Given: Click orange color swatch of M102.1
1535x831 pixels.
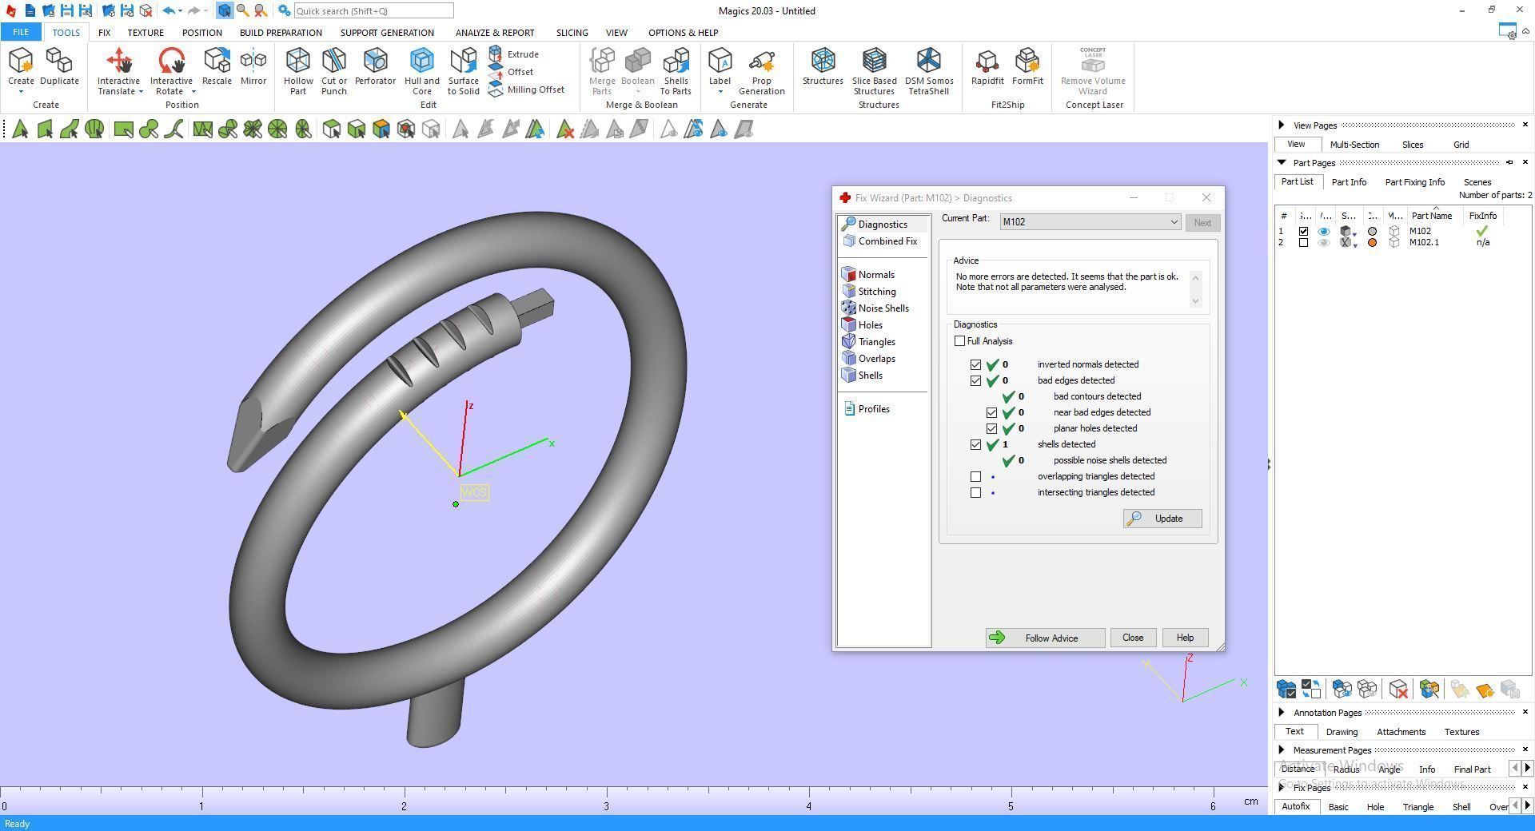Looking at the screenshot, I should point(1373,243).
